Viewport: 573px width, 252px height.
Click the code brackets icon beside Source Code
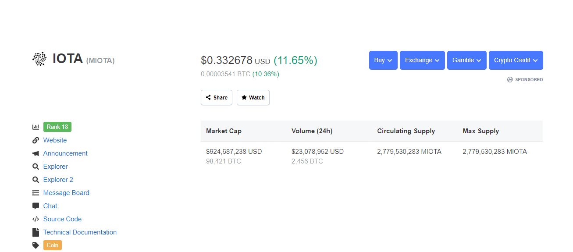click(36, 219)
